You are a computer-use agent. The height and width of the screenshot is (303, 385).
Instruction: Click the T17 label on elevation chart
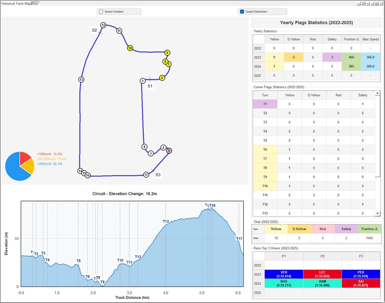(x=239, y=239)
